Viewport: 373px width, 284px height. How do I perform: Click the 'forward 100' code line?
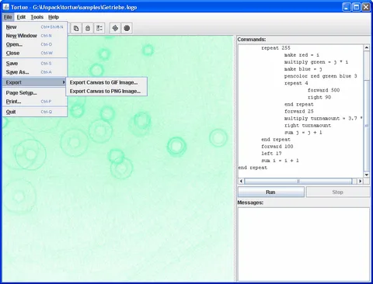click(277, 147)
